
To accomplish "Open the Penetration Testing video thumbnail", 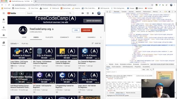I will (x=22, y=78).
